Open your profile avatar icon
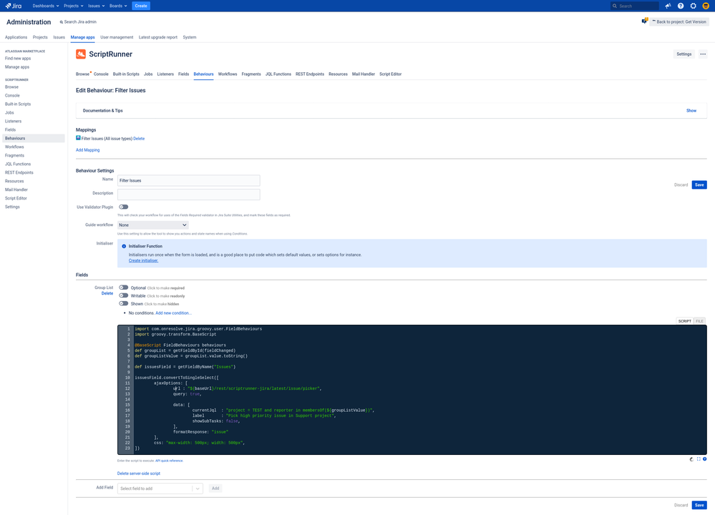715x515 pixels. coord(705,5)
